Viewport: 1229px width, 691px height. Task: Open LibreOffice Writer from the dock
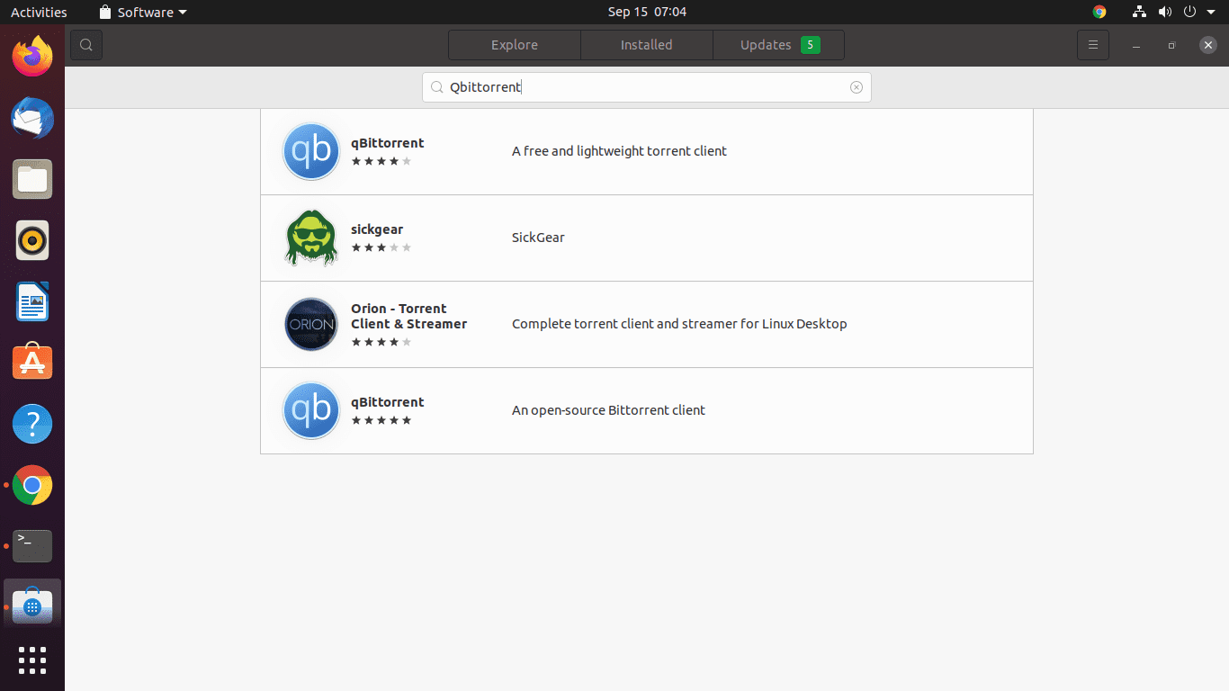32,302
